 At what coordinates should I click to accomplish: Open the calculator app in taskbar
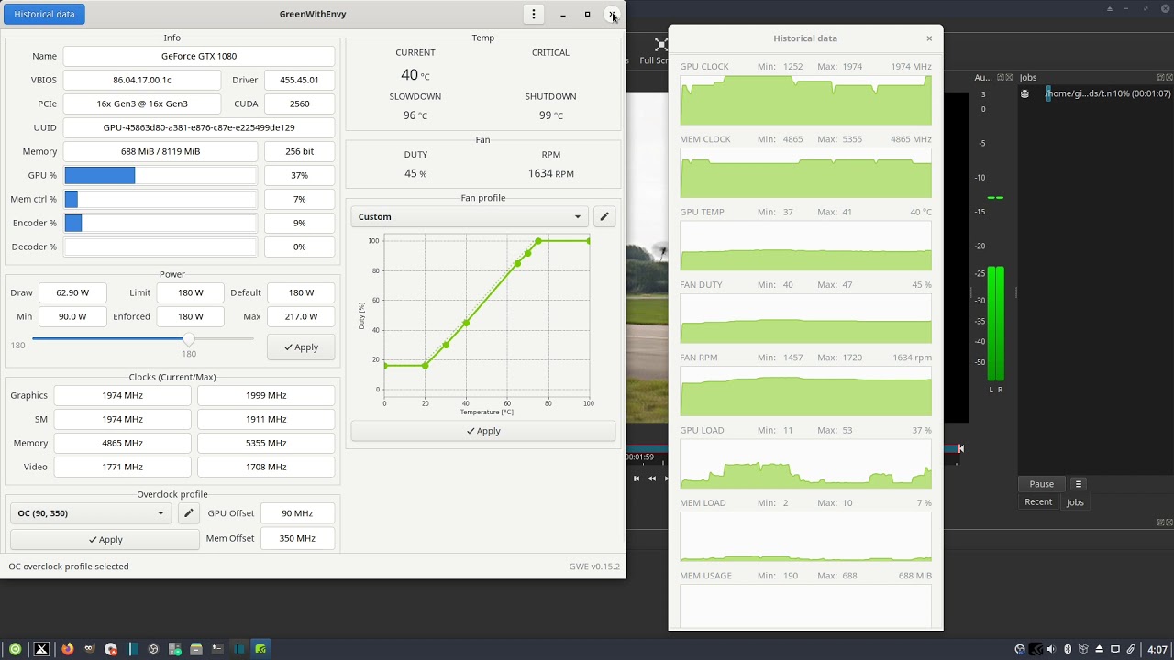click(x=174, y=649)
